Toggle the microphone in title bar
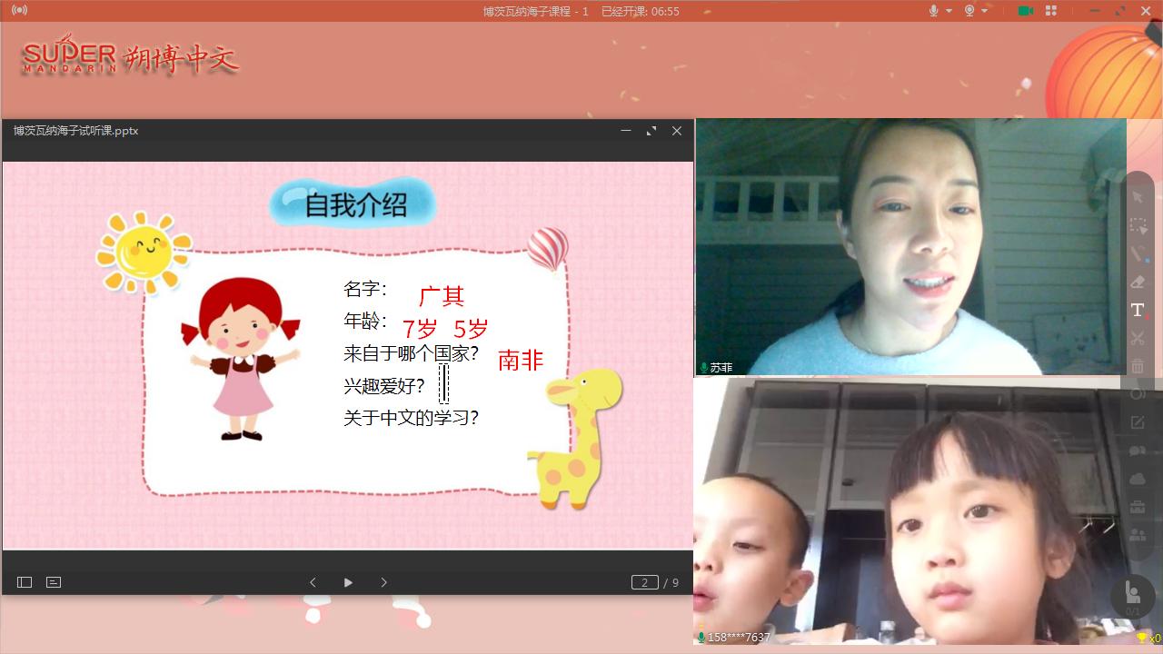The width and height of the screenshot is (1163, 654). (933, 11)
